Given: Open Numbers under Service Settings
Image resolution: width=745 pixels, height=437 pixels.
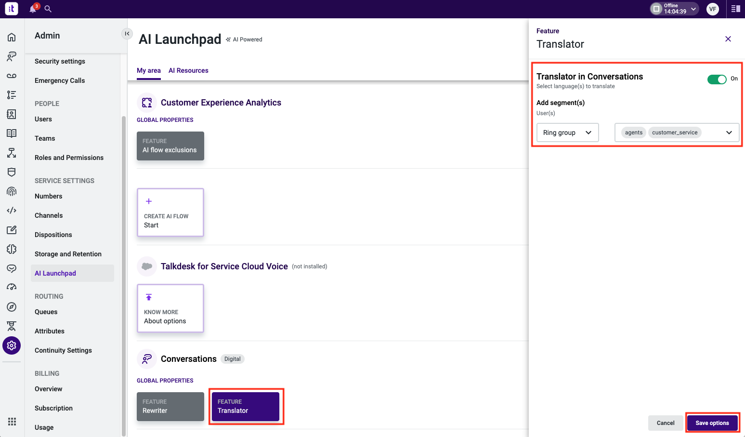Looking at the screenshot, I should [x=48, y=196].
